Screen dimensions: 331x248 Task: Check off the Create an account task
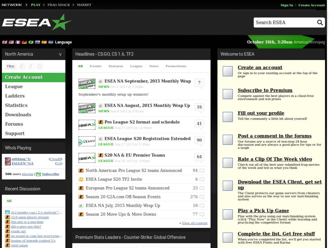coord(228,71)
